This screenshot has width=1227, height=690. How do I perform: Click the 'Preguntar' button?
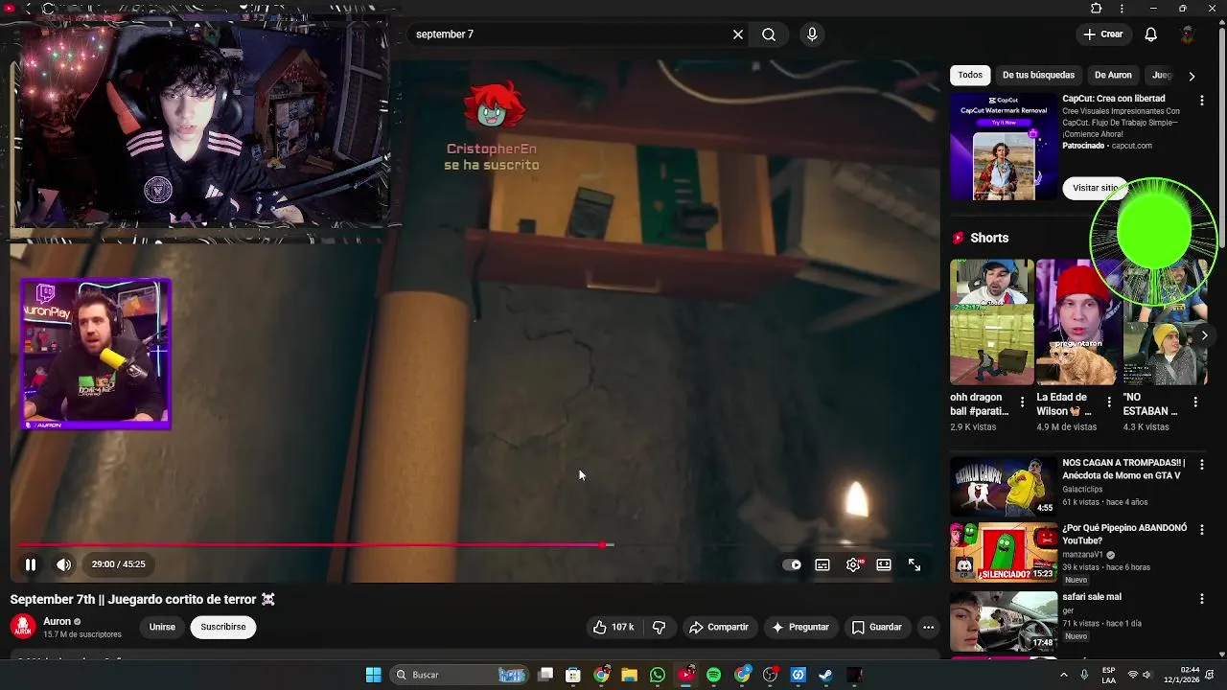[x=799, y=627]
